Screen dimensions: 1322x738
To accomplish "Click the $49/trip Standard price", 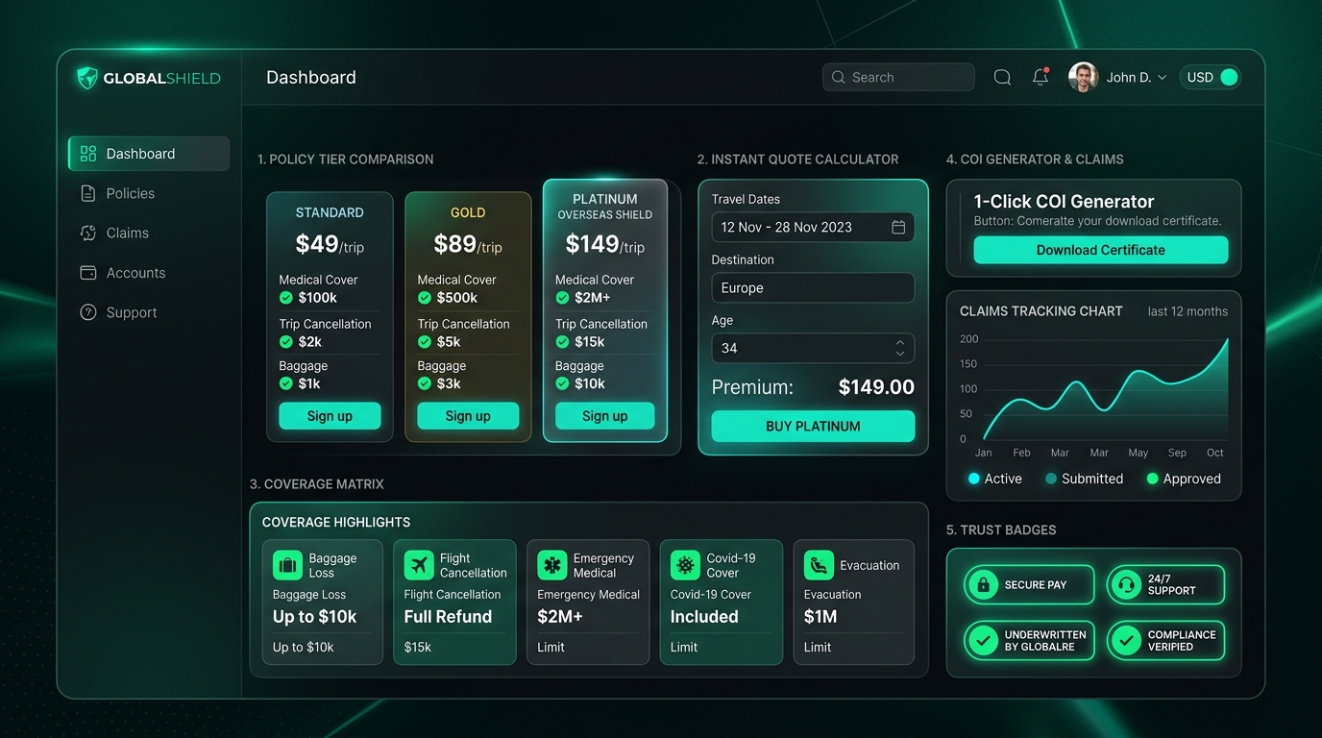I will (x=330, y=244).
